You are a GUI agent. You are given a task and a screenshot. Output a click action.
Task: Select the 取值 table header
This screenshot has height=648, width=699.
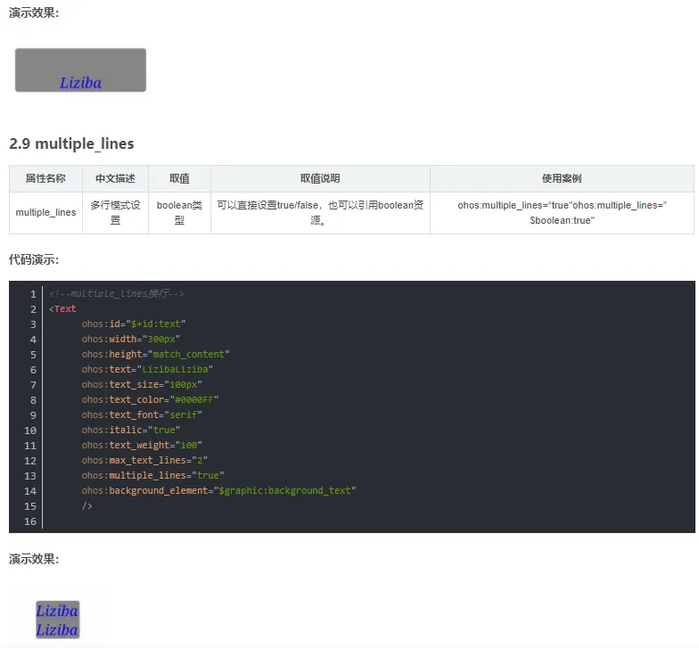point(179,178)
